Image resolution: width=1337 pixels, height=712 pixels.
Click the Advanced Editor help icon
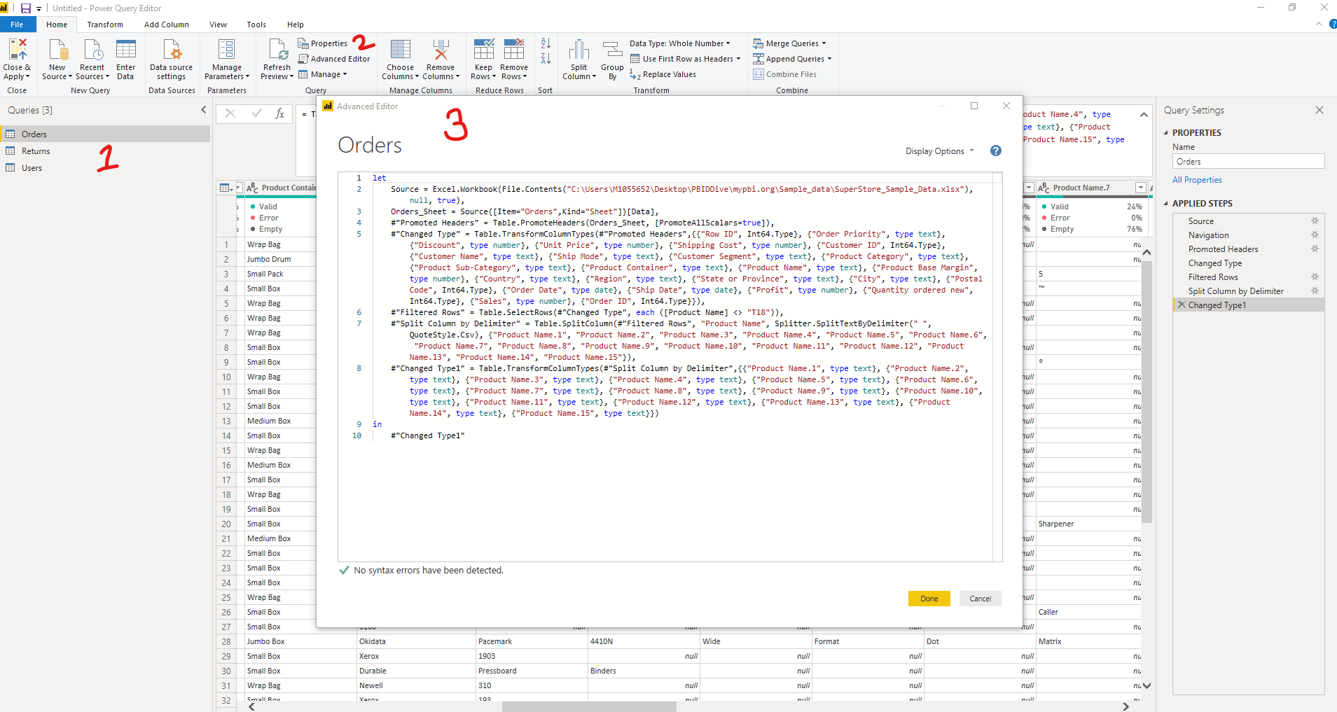(x=996, y=151)
